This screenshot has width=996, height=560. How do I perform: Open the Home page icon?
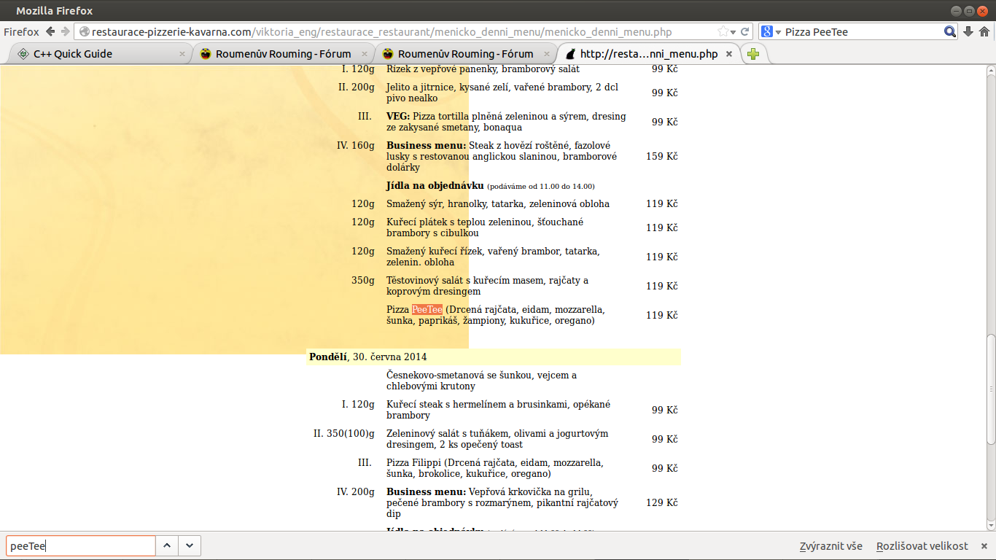(x=985, y=32)
